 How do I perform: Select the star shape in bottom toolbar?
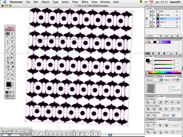click(x=66, y=134)
